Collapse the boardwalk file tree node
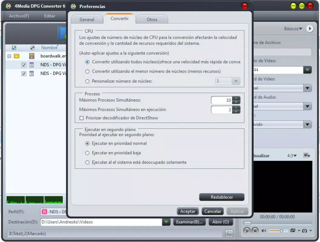 [x=9, y=56]
